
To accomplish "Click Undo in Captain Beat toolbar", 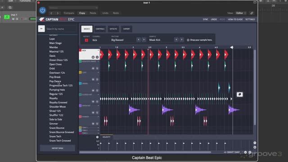I will [x=214, y=19].
